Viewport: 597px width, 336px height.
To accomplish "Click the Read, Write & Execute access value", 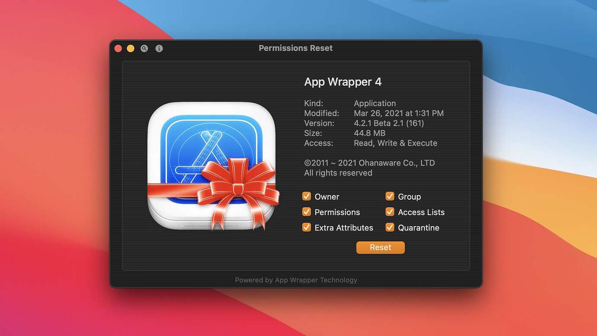I will click(395, 143).
